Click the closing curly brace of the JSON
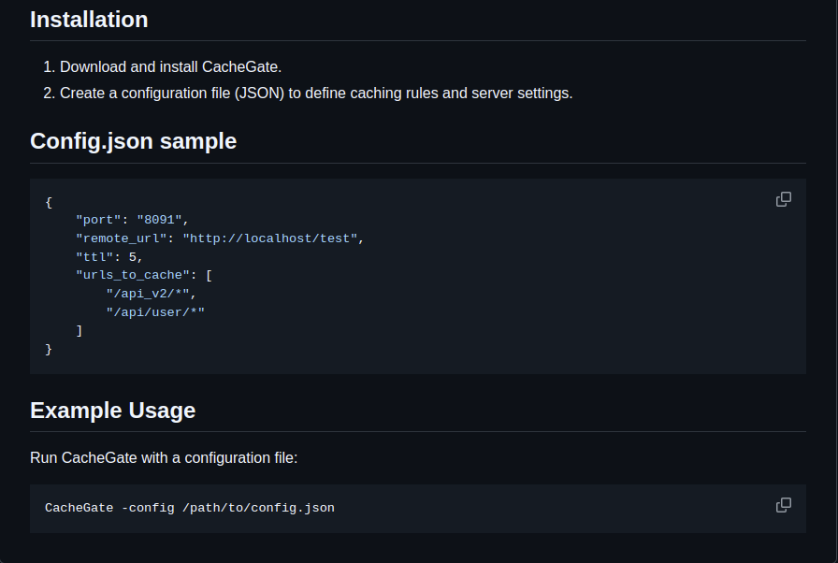 (49, 349)
